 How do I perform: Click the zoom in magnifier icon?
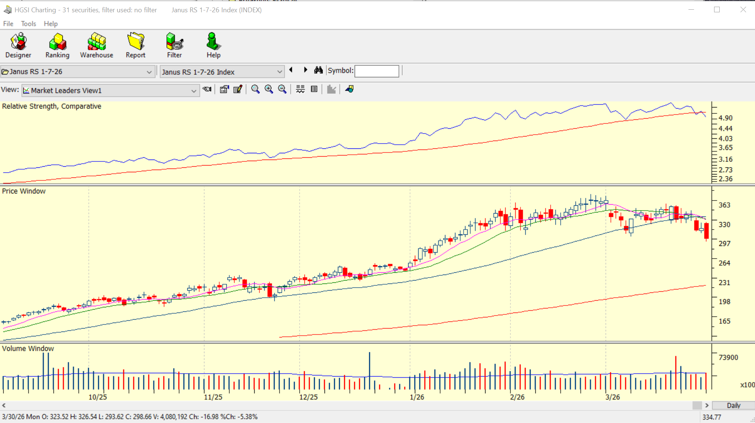click(269, 89)
